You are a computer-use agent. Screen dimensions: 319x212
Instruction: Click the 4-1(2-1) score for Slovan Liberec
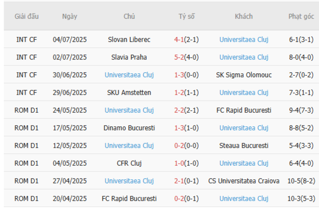[x=186, y=39]
